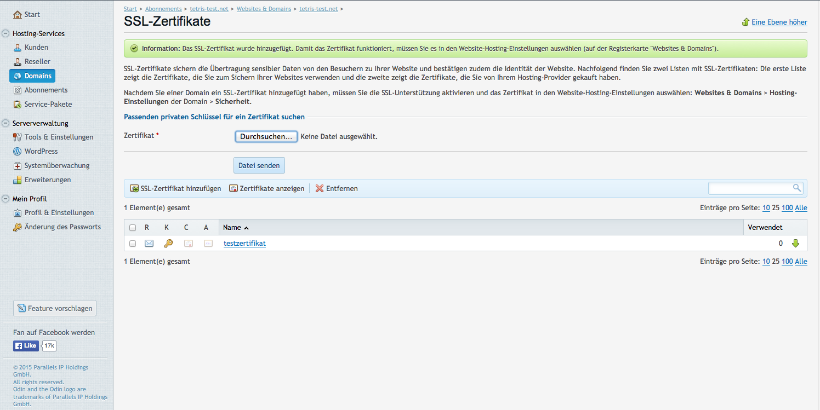820x410 pixels.
Task: Click the key icon in testzertifikat row
Action: point(168,244)
